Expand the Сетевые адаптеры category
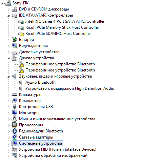The image size is (141, 168). (x=8, y=138)
